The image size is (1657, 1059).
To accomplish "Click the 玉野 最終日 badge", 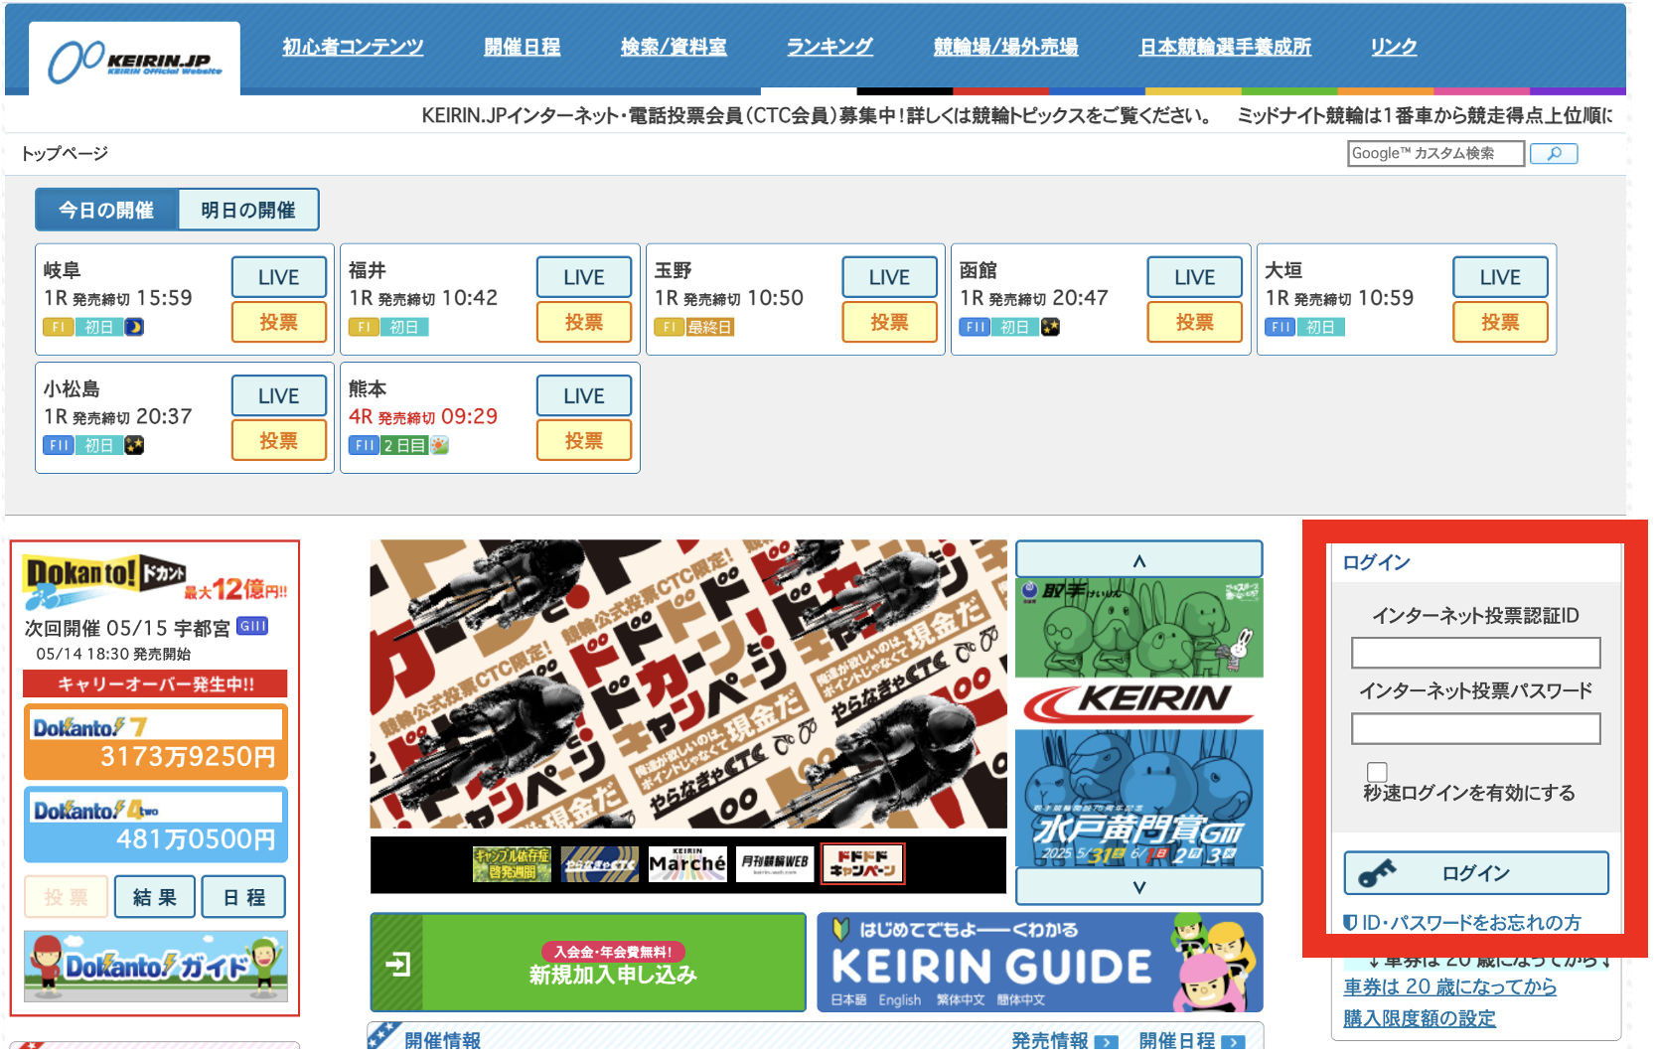I will pyautogui.click(x=710, y=327).
